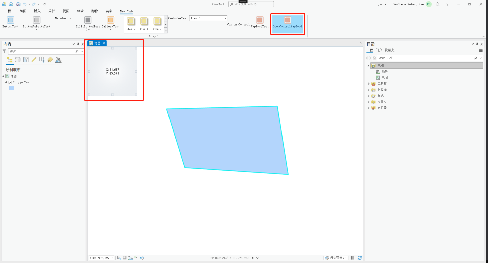This screenshot has width=488, height=263.
Task: Expand the 工具箱 node in Catalog
Action: point(369,84)
